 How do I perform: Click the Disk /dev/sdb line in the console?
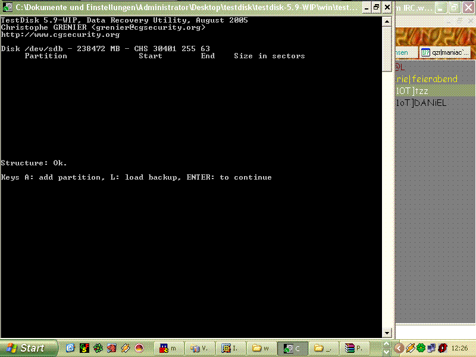pos(105,49)
